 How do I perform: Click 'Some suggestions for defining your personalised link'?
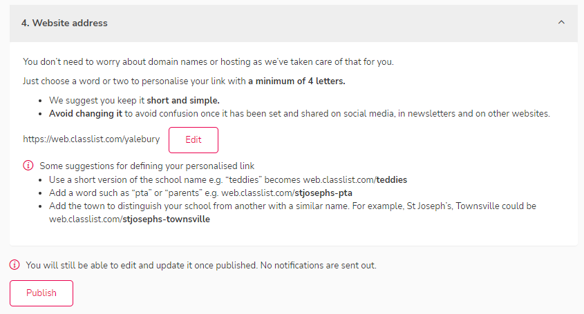coord(147,166)
